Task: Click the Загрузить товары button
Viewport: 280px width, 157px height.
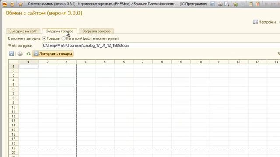Action: [x=53, y=54]
